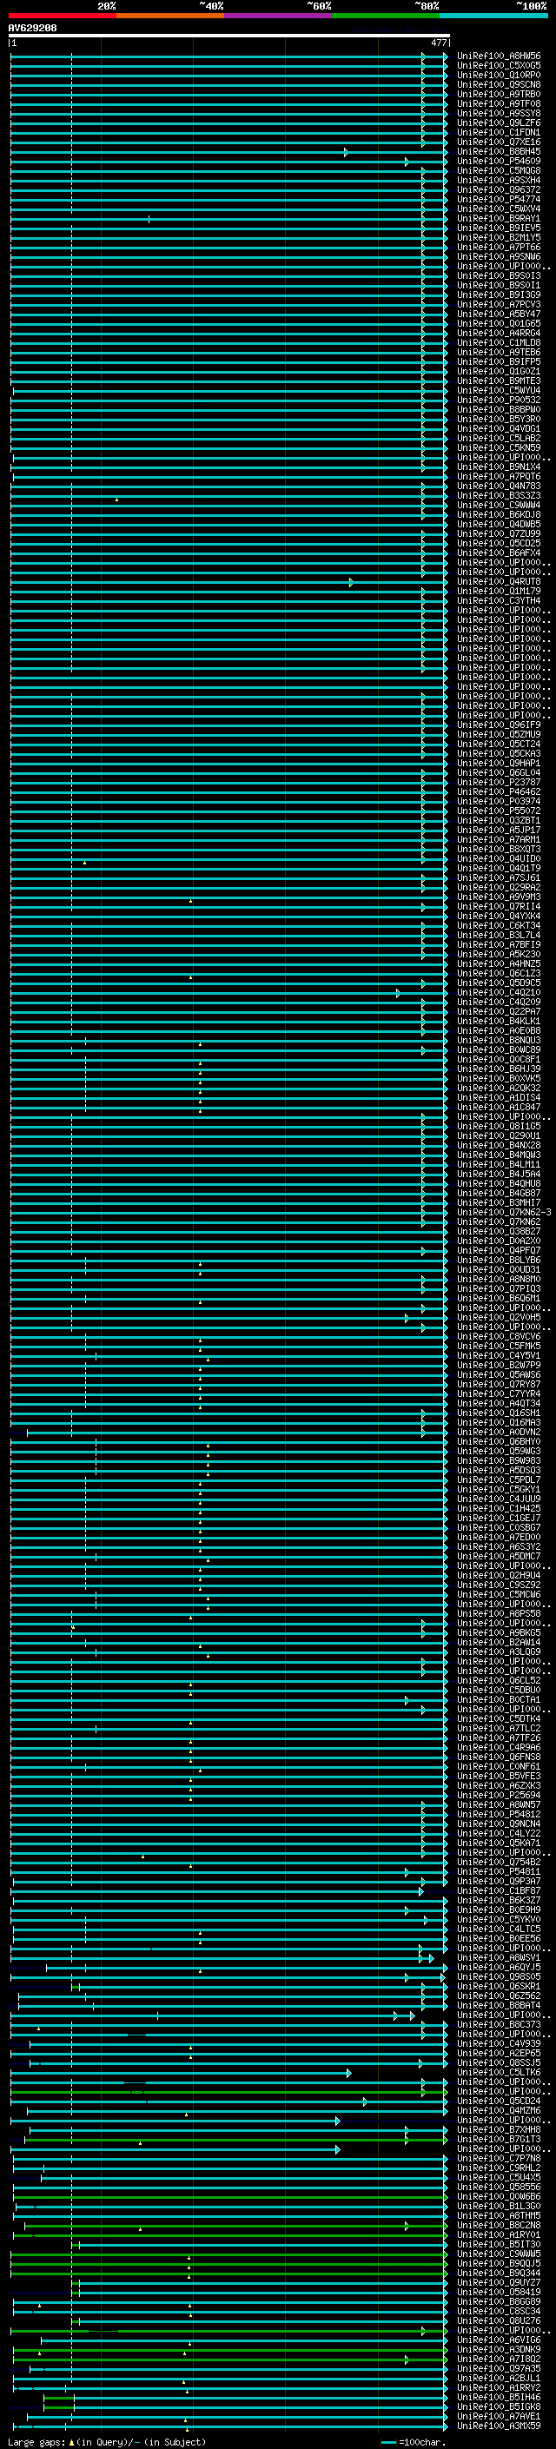Click the white AV629208 query bar

tap(229, 36)
